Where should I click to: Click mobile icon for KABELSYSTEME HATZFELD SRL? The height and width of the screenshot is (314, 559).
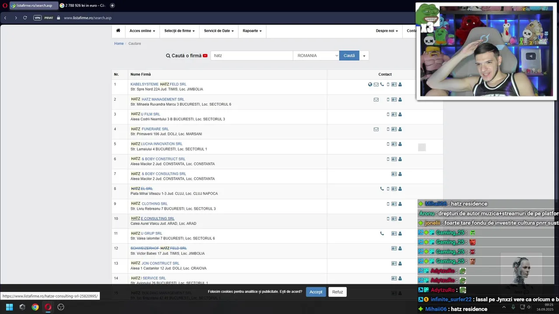tap(388, 85)
